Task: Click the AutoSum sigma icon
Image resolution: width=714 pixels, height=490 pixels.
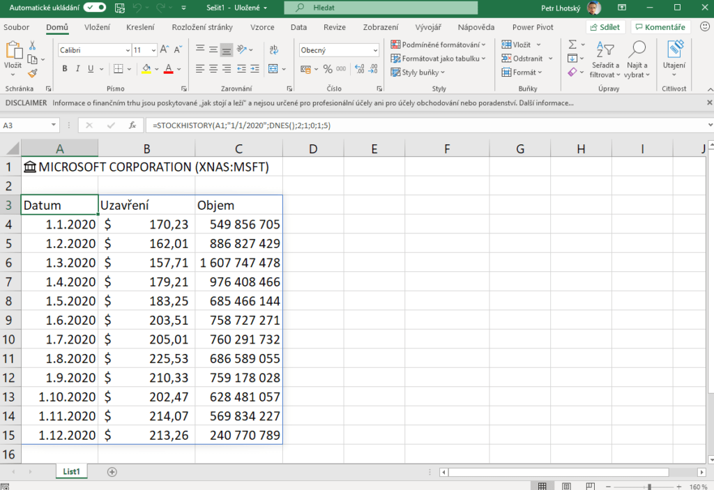Action: 572,45
